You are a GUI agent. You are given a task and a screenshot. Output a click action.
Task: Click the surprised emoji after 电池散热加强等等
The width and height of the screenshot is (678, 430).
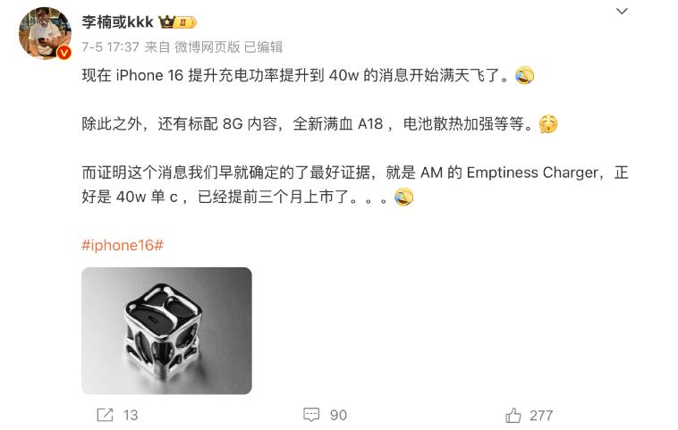[x=548, y=124]
